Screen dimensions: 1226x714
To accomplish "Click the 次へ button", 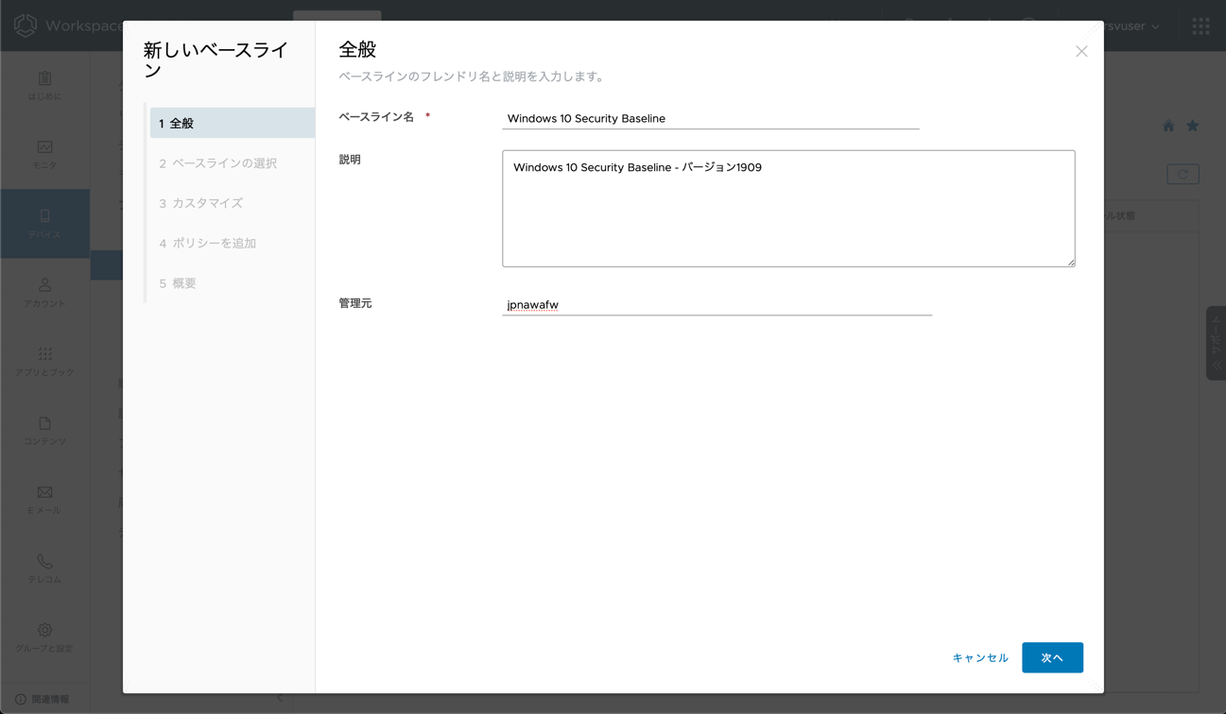I will [x=1052, y=657].
